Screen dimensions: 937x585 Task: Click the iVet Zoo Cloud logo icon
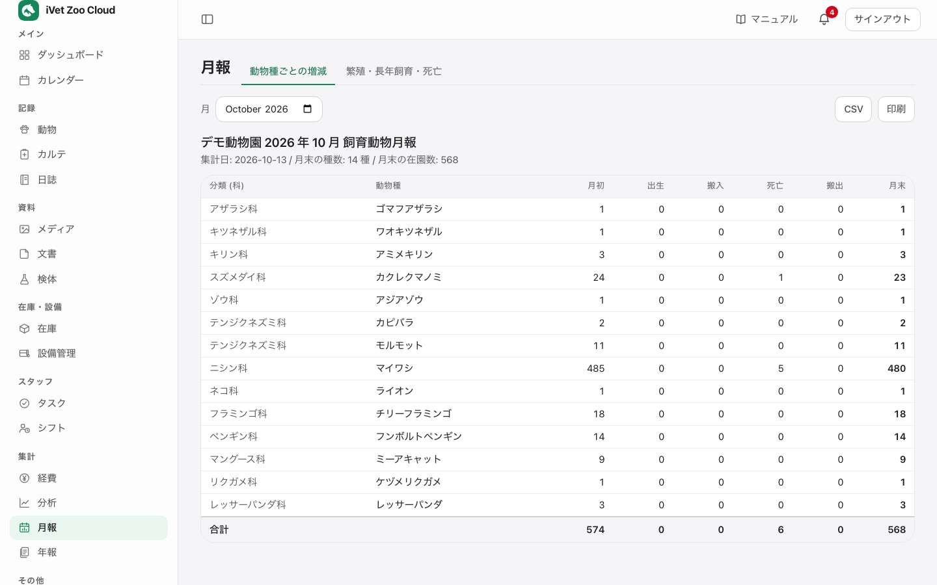pyautogui.click(x=29, y=10)
